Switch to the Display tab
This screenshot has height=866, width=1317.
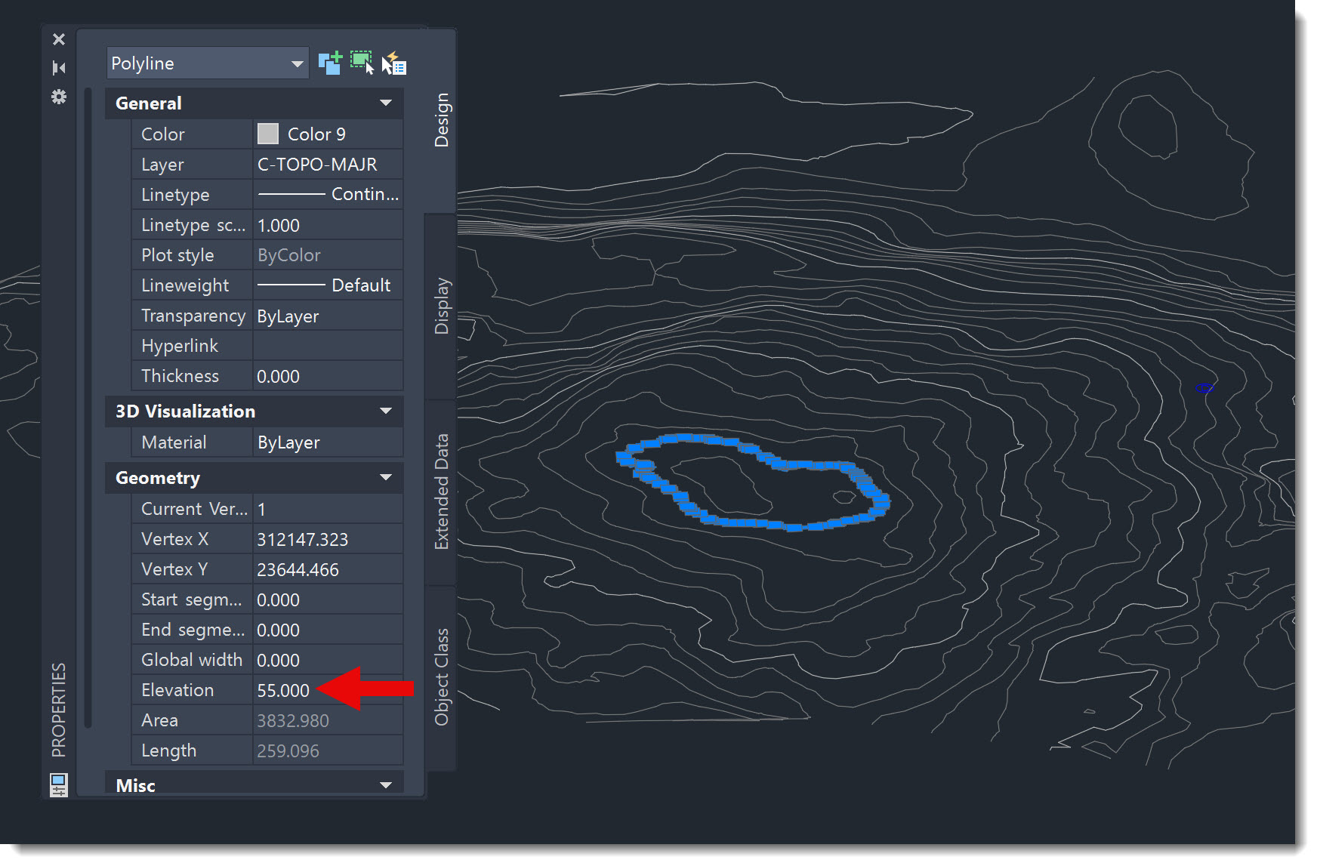tap(442, 303)
